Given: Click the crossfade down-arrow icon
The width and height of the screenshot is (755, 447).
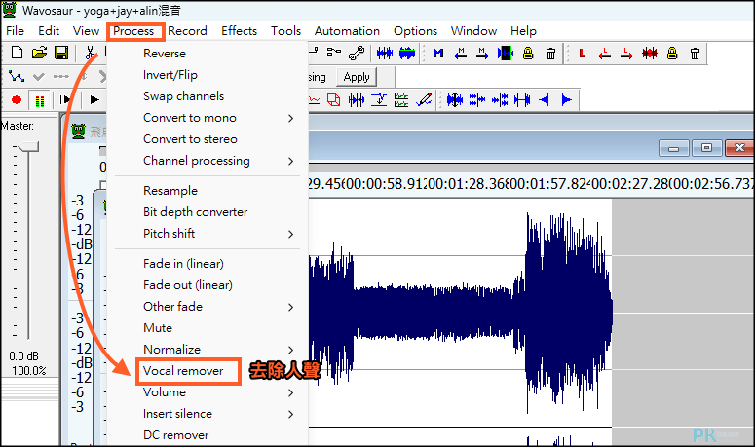Looking at the screenshot, I should coord(379,100).
